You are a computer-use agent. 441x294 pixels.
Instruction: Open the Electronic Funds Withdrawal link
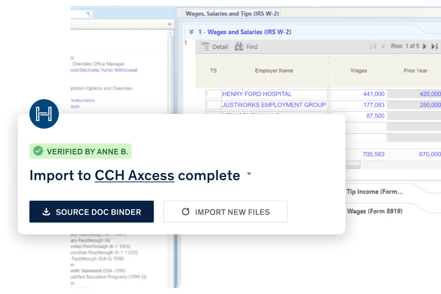[104, 70]
